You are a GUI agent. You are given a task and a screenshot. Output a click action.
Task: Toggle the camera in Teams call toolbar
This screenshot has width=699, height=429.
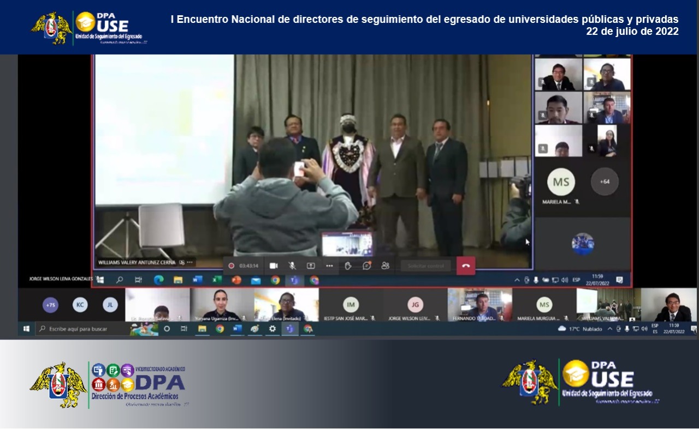(274, 265)
